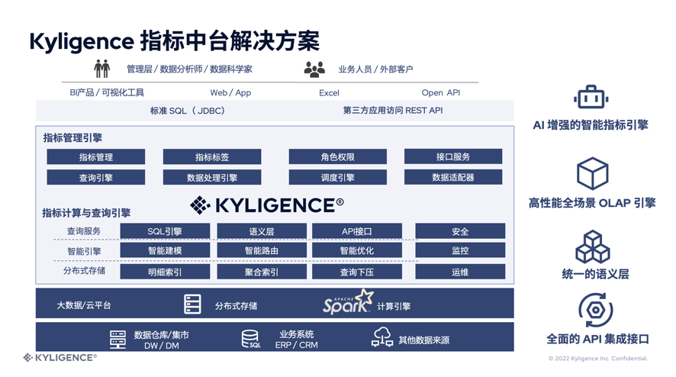Image resolution: width=676 pixels, height=377 pixels.
Task: Click the group icon for 业务人员
Action: click(x=314, y=69)
